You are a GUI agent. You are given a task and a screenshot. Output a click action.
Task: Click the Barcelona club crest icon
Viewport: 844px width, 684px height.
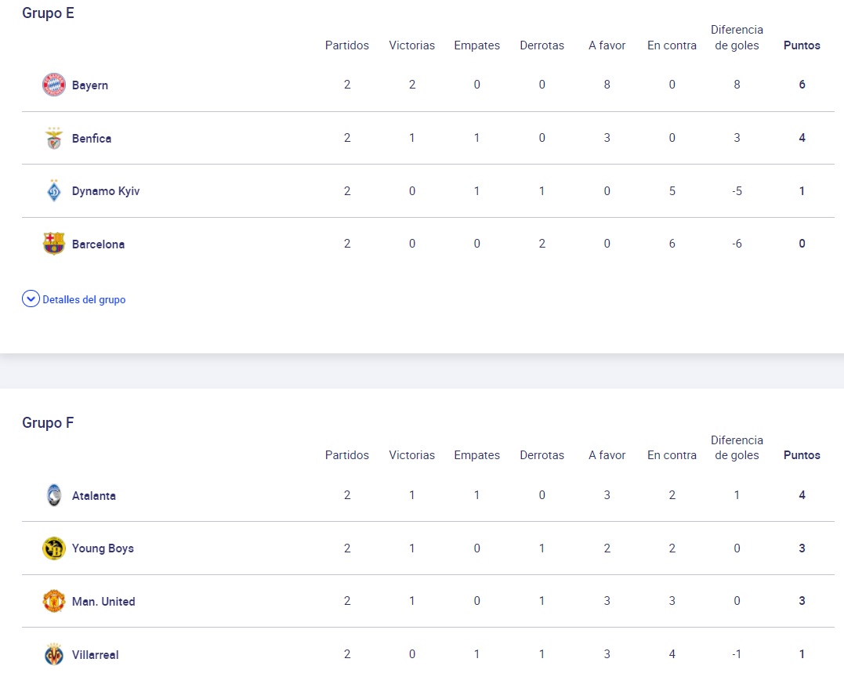[x=53, y=244]
